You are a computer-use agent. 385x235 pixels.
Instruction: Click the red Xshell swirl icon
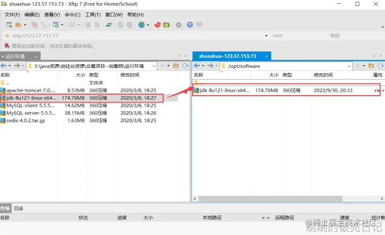158,25
